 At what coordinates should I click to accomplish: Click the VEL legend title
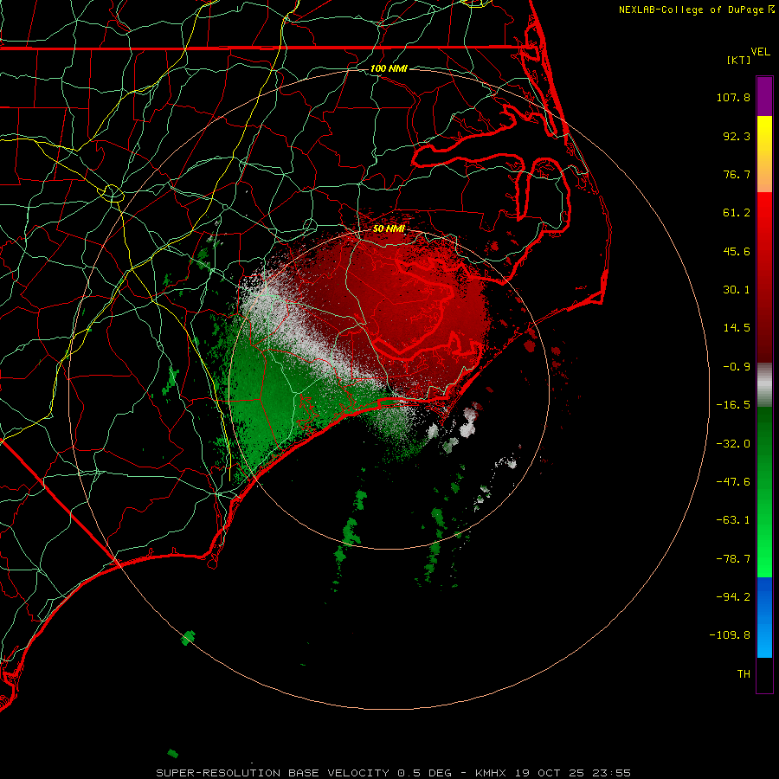pos(760,52)
